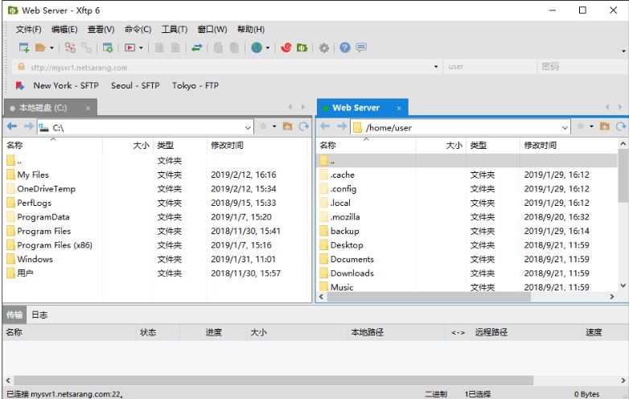The width and height of the screenshot is (629, 399).
Task: Refresh the local pane
Action: click(304, 127)
